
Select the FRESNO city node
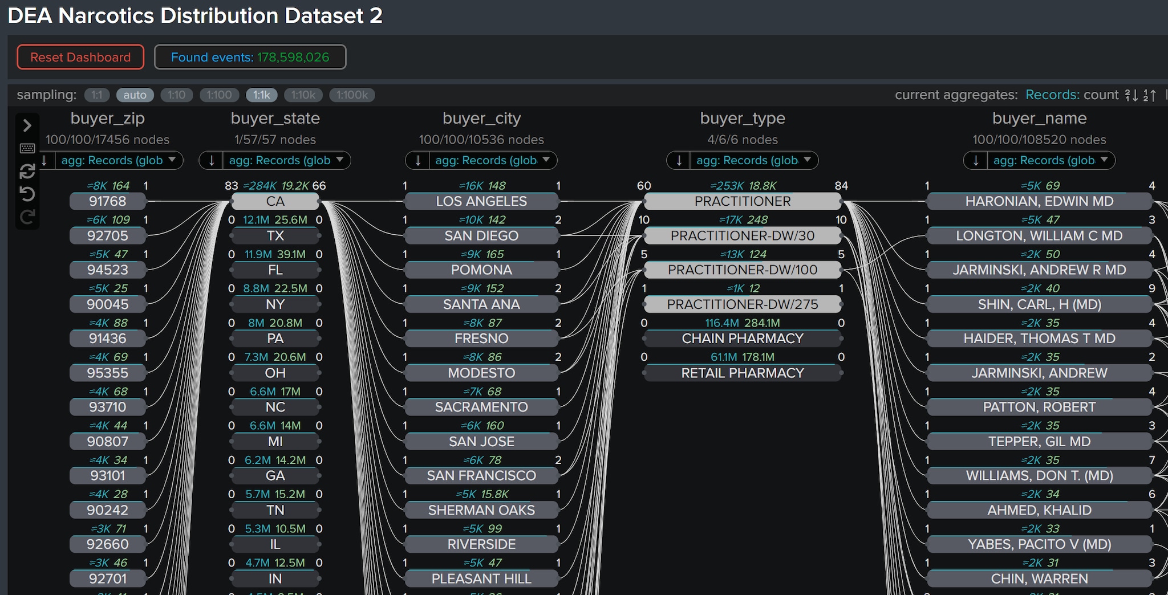481,339
